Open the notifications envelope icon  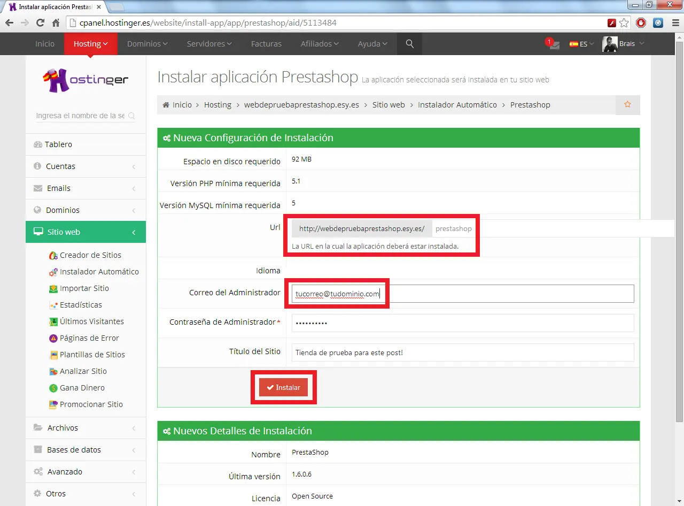554,44
